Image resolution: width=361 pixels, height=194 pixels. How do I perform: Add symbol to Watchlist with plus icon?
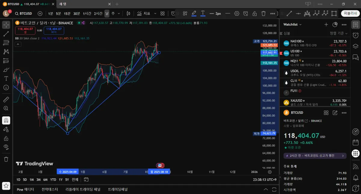pos(326,24)
